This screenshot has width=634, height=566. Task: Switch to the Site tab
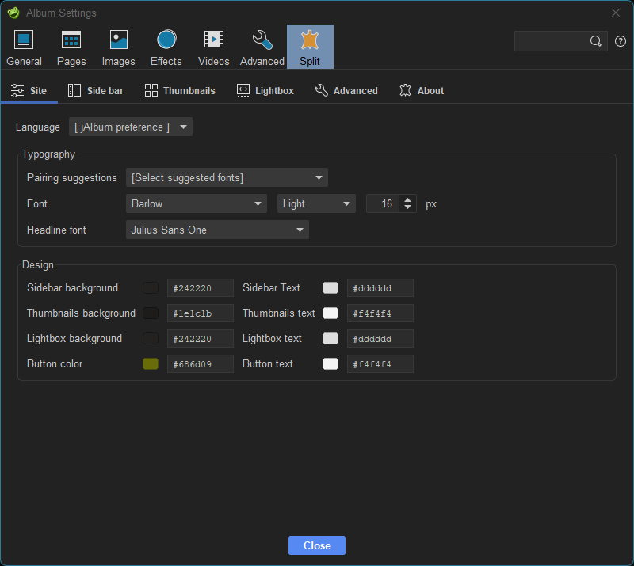(x=29, y=90)
